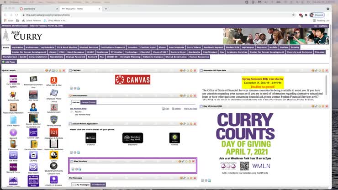This screenshot has width=338, height=190.
Task: Open the Banner9 purple icon
Action: point(13,132)
